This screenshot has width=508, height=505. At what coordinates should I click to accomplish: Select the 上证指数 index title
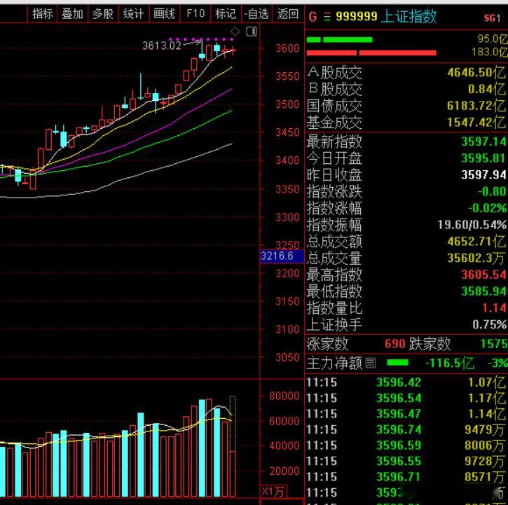click(x=409, y=17)
